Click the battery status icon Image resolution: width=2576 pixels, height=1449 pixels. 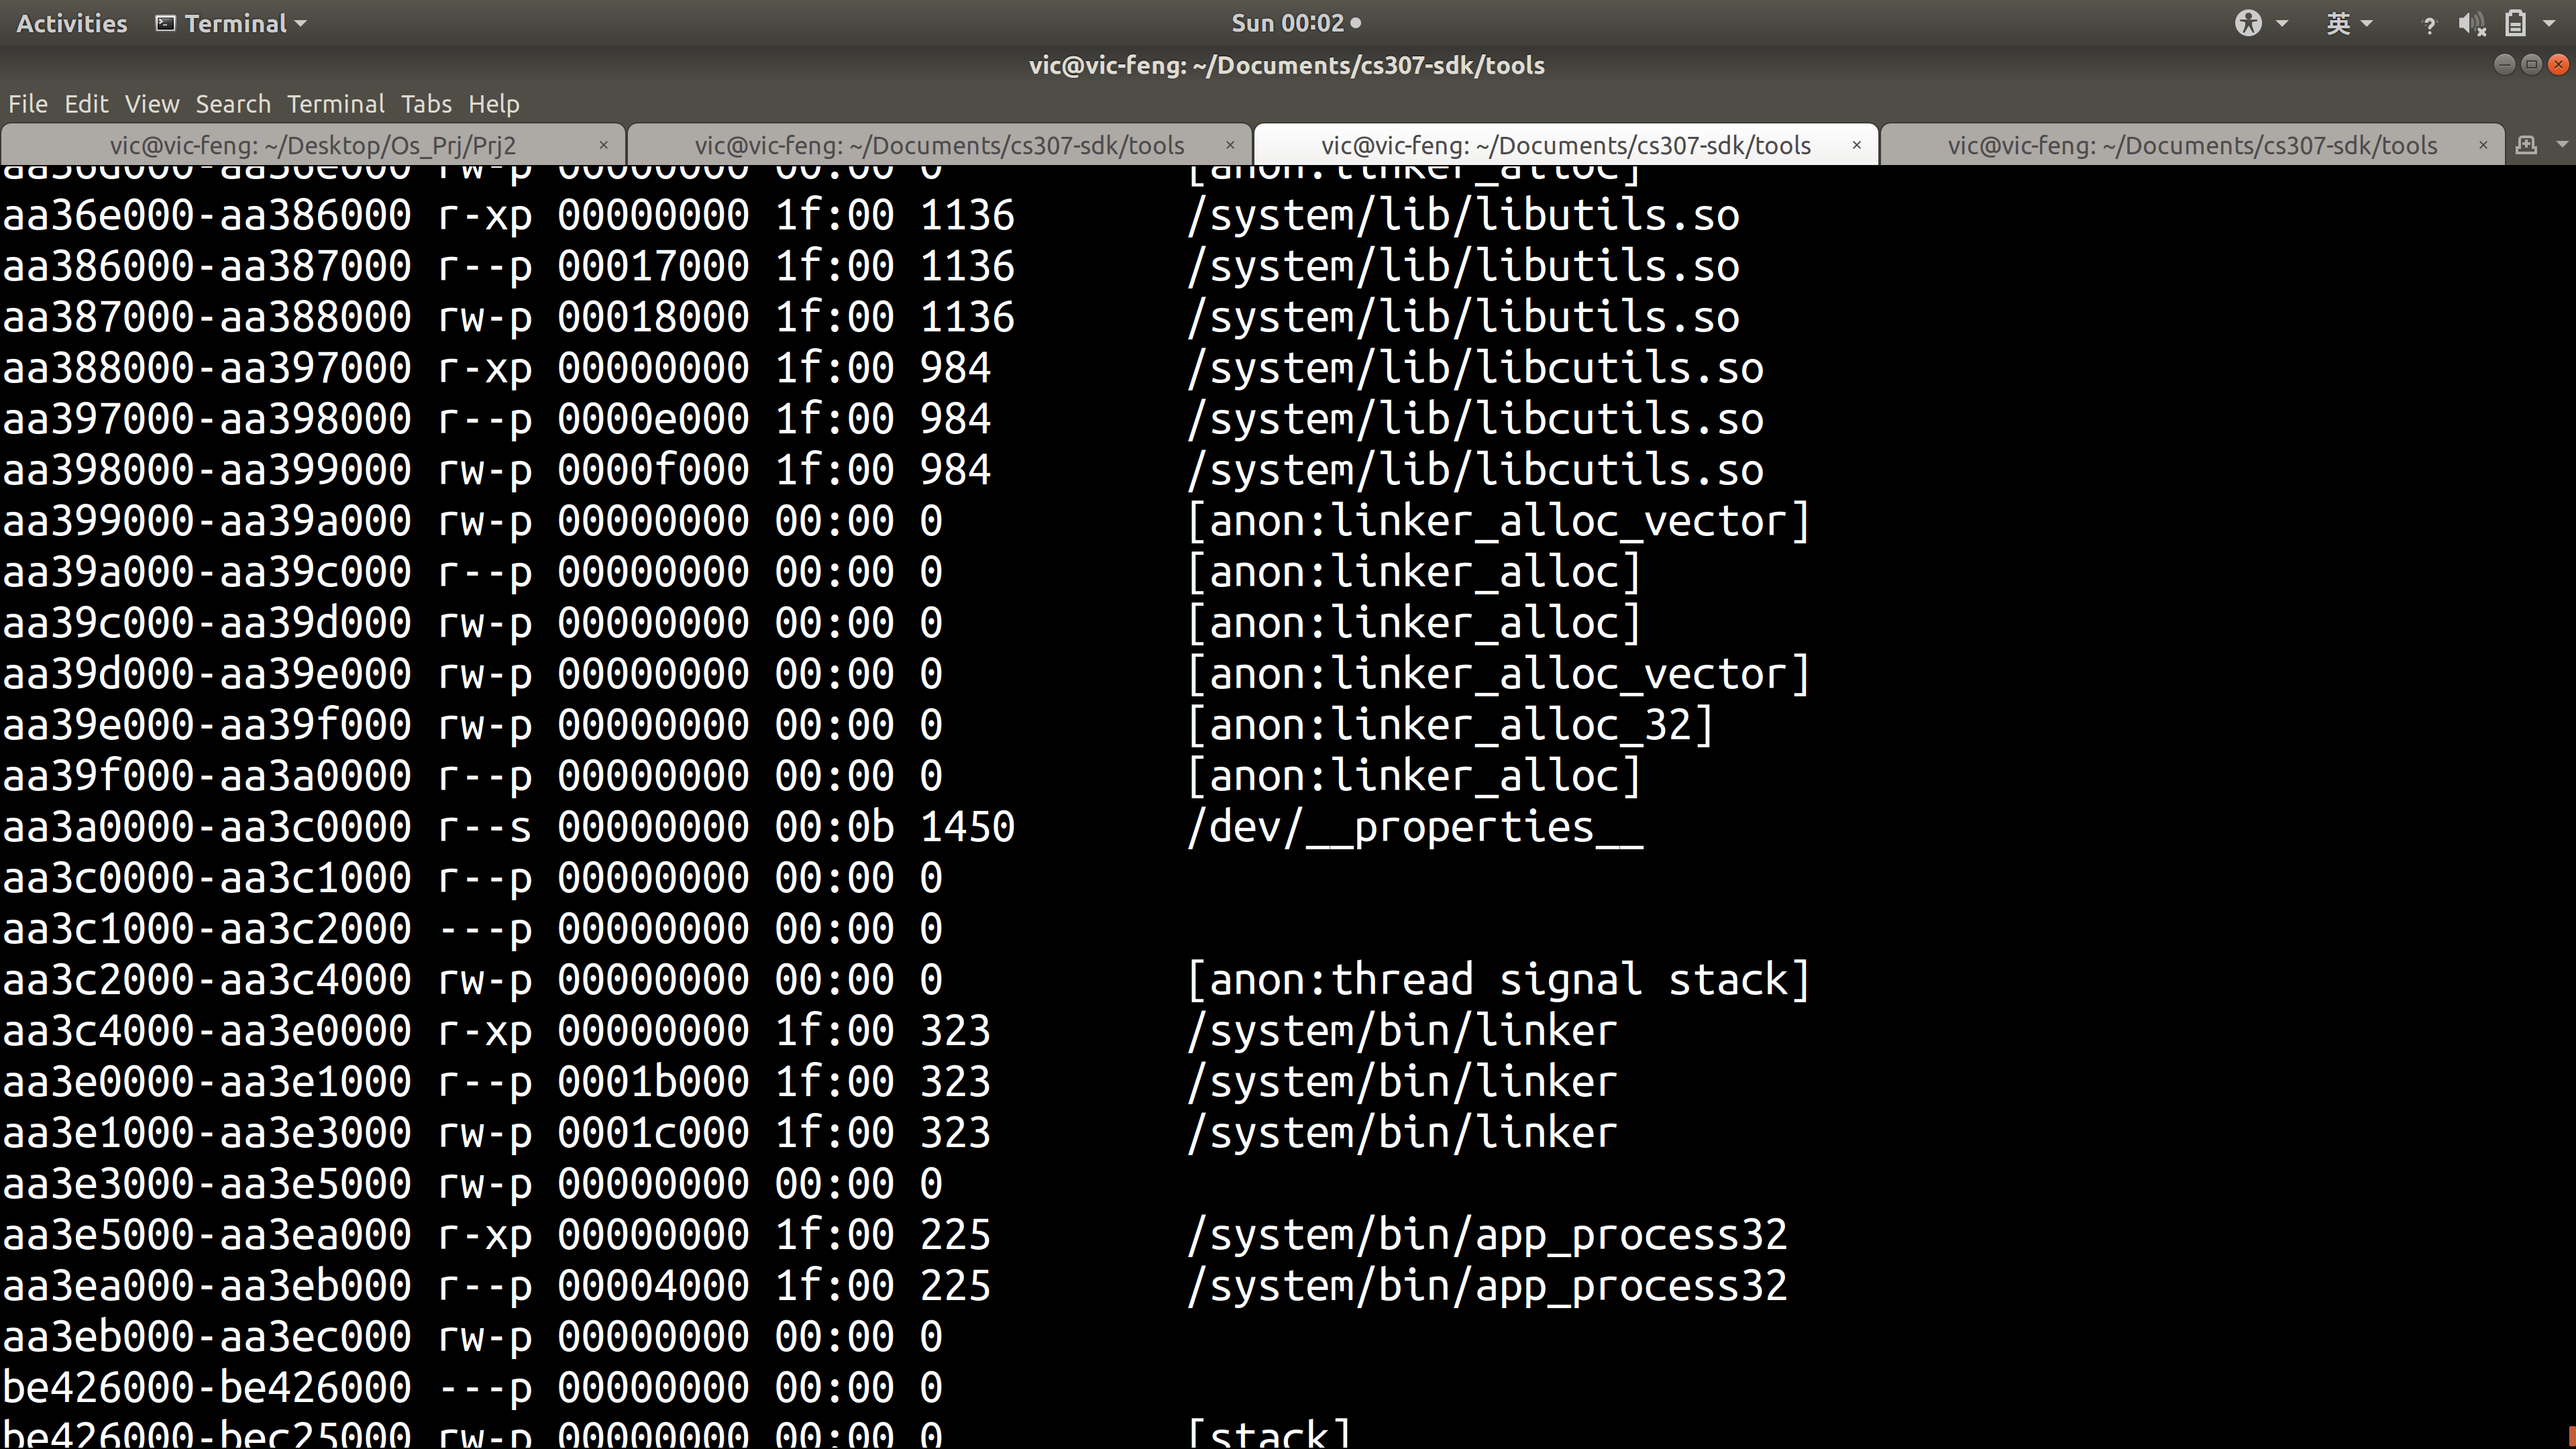2516,23
